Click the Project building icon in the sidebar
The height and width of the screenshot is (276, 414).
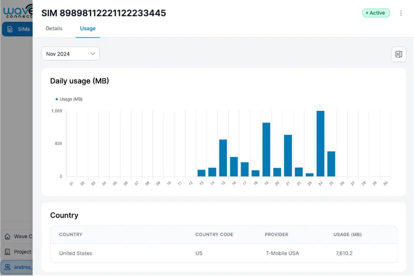pyautogui.click(x=7, y=252)
